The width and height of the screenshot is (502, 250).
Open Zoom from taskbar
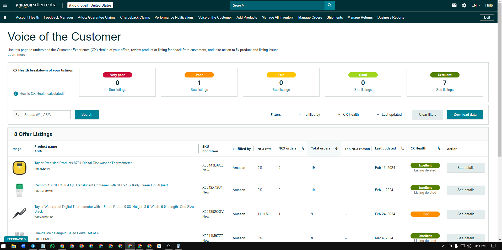tap(23, 246)
